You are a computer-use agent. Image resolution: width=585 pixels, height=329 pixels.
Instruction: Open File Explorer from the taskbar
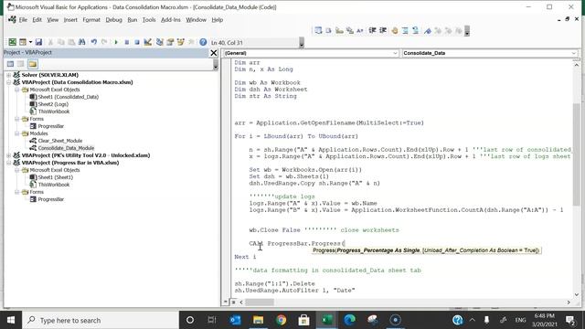258,320
